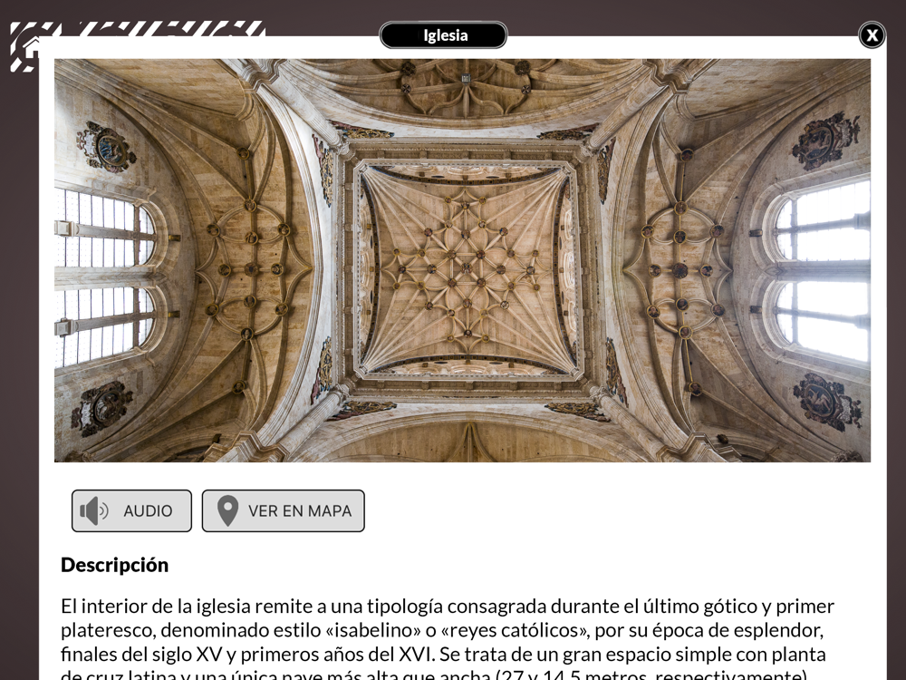Click the right arched window in photo
The image size is (906, 680).
[x=821, y=270]
